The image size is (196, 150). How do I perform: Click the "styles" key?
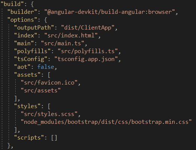[27, 106]
